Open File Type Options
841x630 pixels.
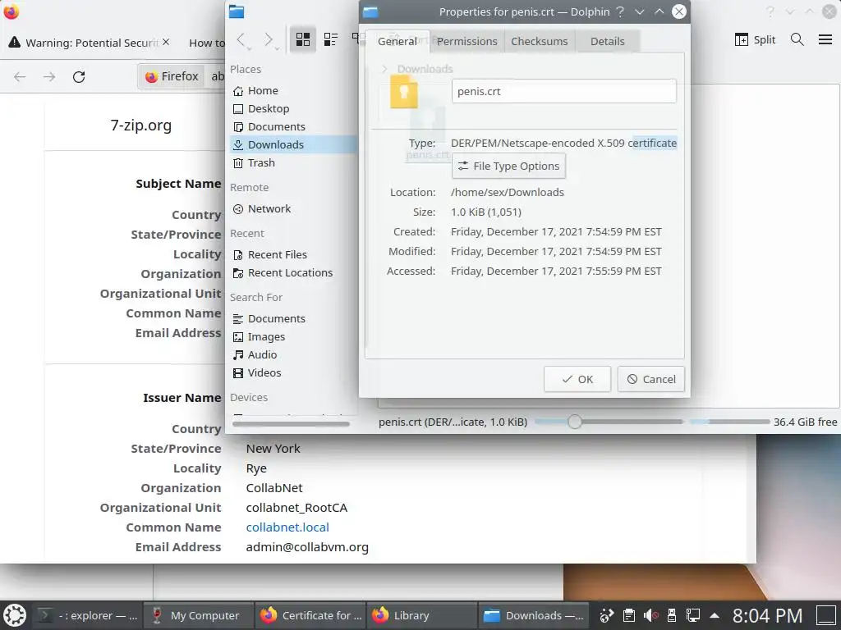pyautogui.click(x=508, y=166)
